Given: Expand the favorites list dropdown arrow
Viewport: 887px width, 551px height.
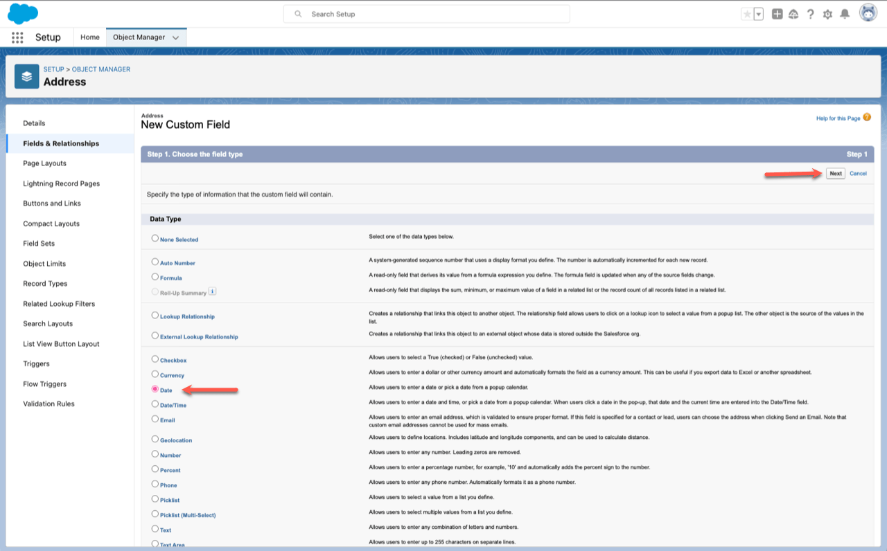Looking at the screenshot, I should tap(759, 14).
